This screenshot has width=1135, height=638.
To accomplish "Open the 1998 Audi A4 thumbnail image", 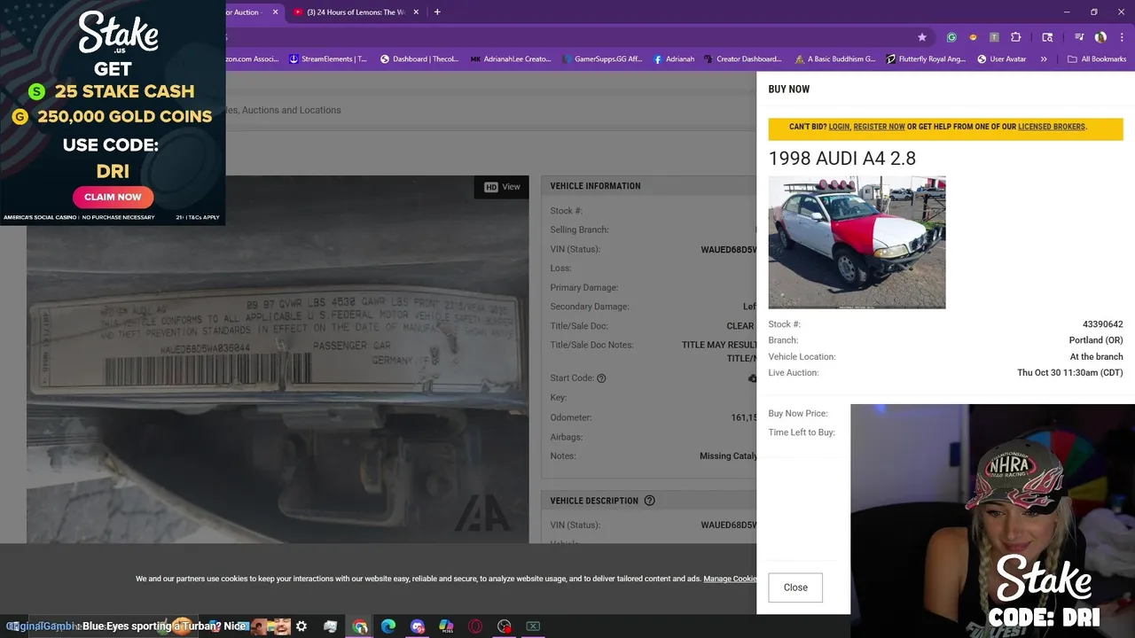I will click(x=857, y=242).
